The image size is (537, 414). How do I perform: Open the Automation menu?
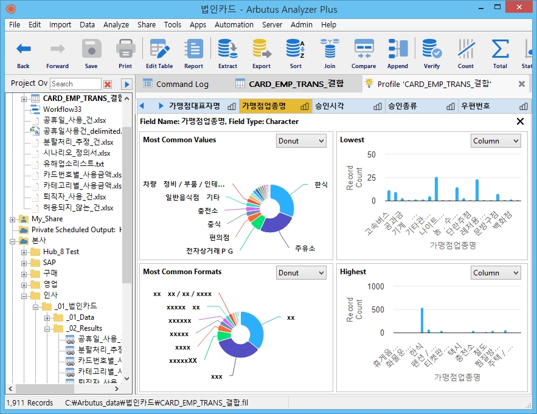[x=234, y=25]
